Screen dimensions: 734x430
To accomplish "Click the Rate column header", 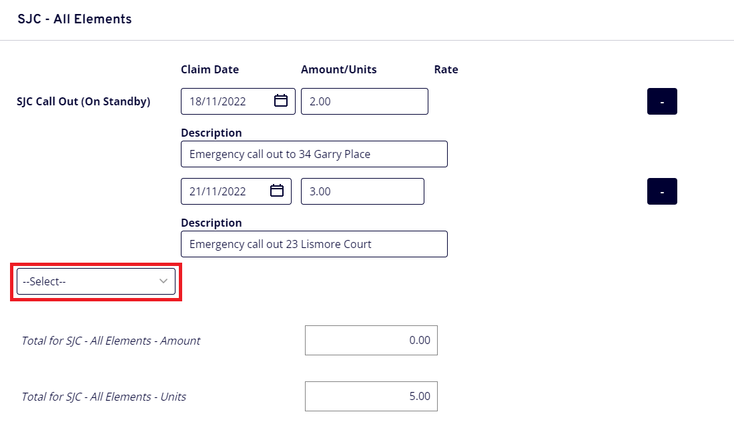I will 446,69.
